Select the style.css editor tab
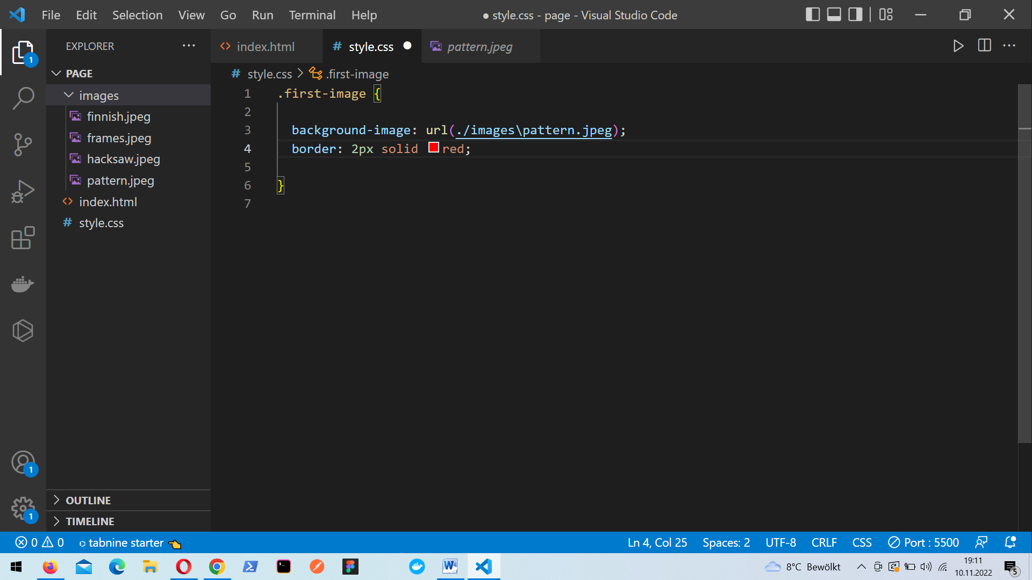Viewport: 1032px width, 580px height. [x=371, y=47]
